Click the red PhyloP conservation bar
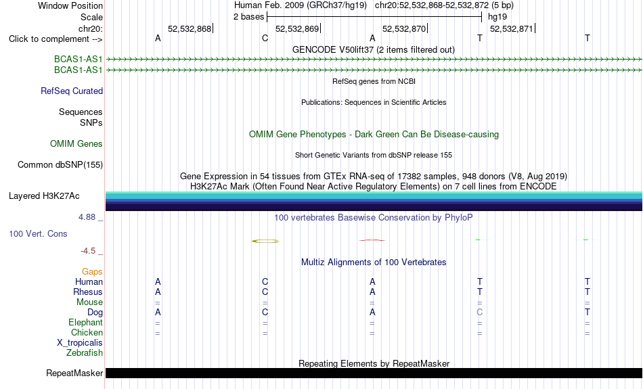The width and height of the screenshot is (643, 389). click(x=372, y=240)
